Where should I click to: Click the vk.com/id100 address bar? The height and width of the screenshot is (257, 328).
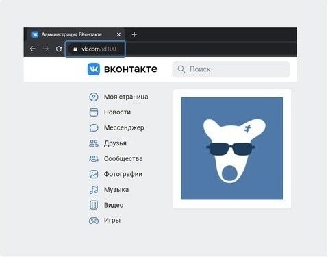95,49
